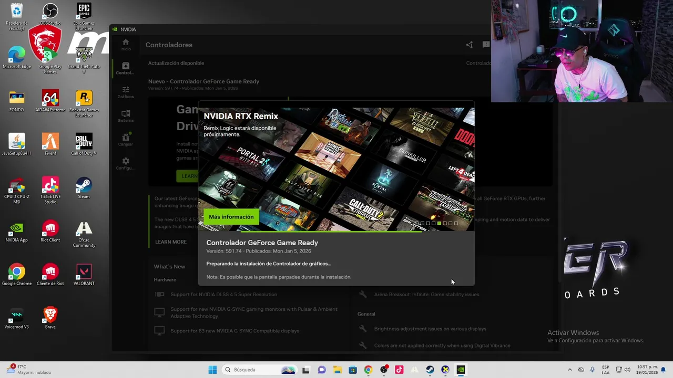673x378 pixels.
Task: Select the Microsoft Edge desktop icon
Action: (x=17, y=58)
